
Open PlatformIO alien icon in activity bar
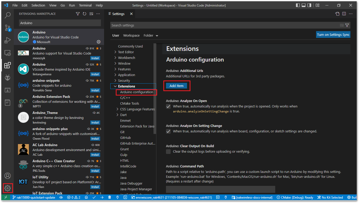coord(8,78)
